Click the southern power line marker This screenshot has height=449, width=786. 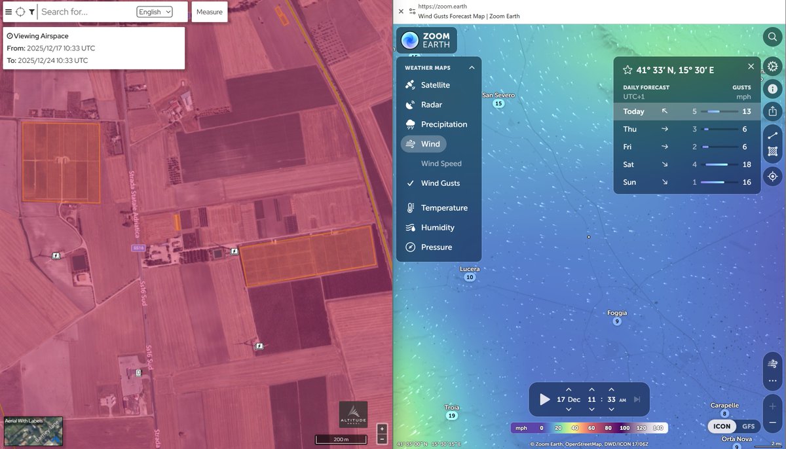(x=259, y=347)
